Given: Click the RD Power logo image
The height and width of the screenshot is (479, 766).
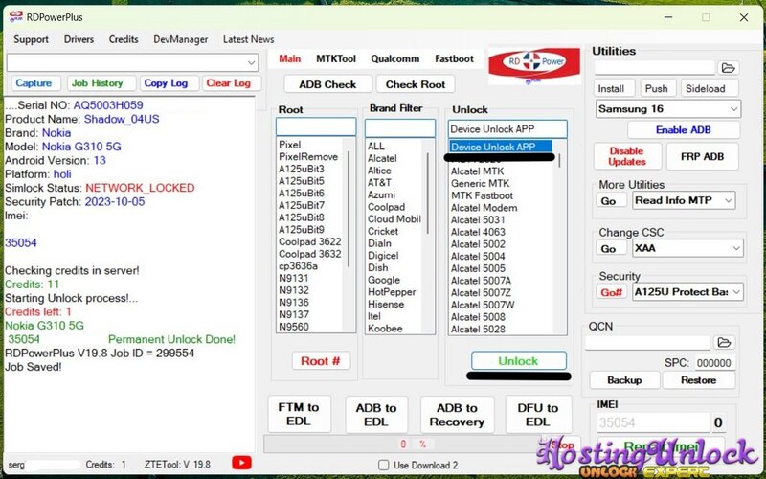Looking at the screenshot, I should tap(534, 64).
